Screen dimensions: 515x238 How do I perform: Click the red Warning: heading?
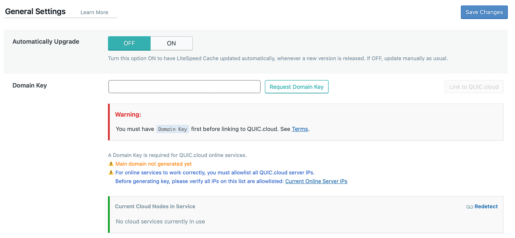(x=128, y=114)
